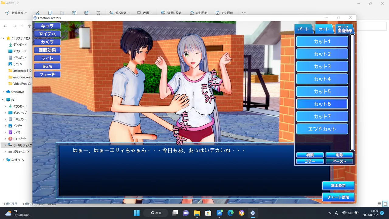Select the EmotionCreators taskbar icon

point(253,213)
